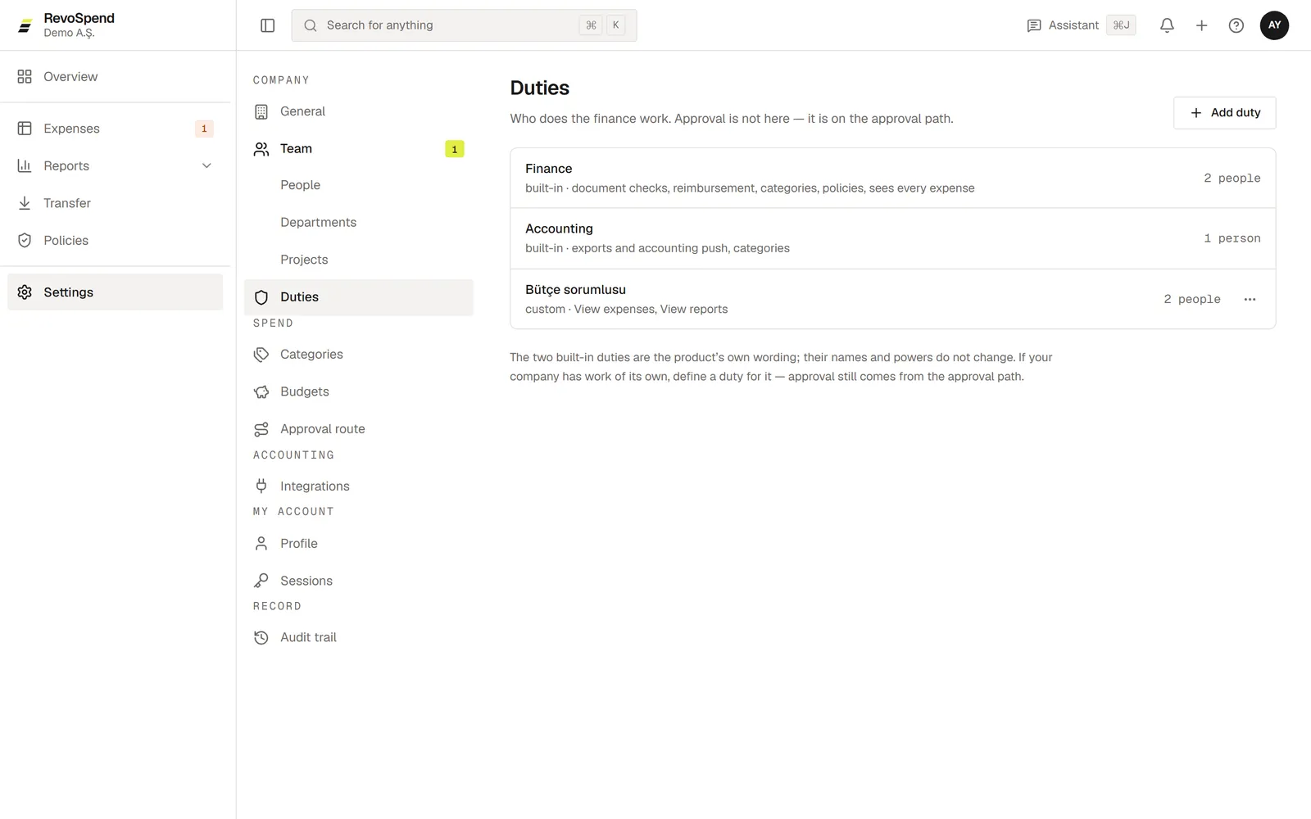Image resolution: width=1311 pixels, height=819 pixels.
Task: Open the help question mark icon
Action: coord(1236,25)
